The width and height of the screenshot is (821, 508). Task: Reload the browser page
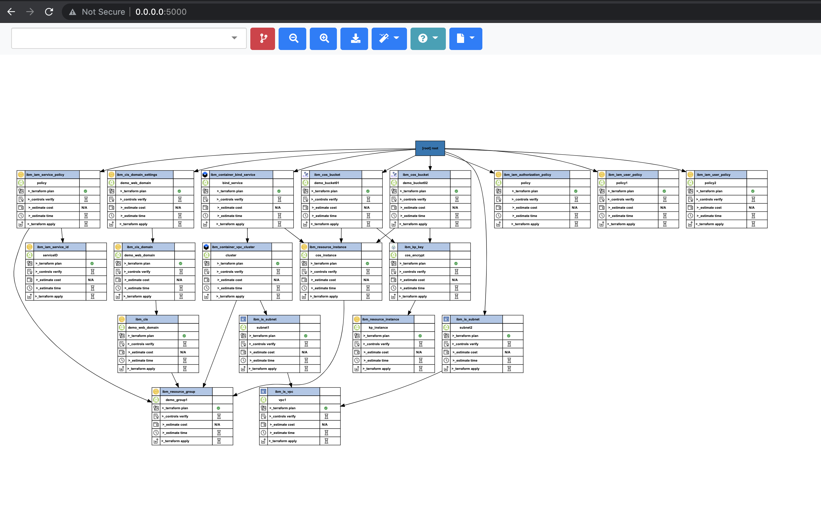point(49,12)
